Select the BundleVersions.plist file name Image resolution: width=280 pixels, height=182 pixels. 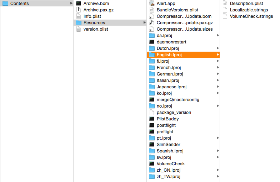(x=177, y=10)
